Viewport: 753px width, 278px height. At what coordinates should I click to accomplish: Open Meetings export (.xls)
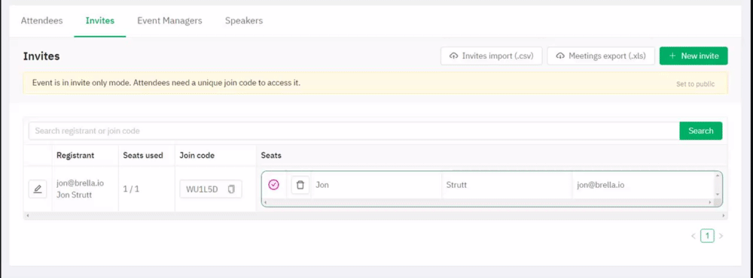coord(602,56)
